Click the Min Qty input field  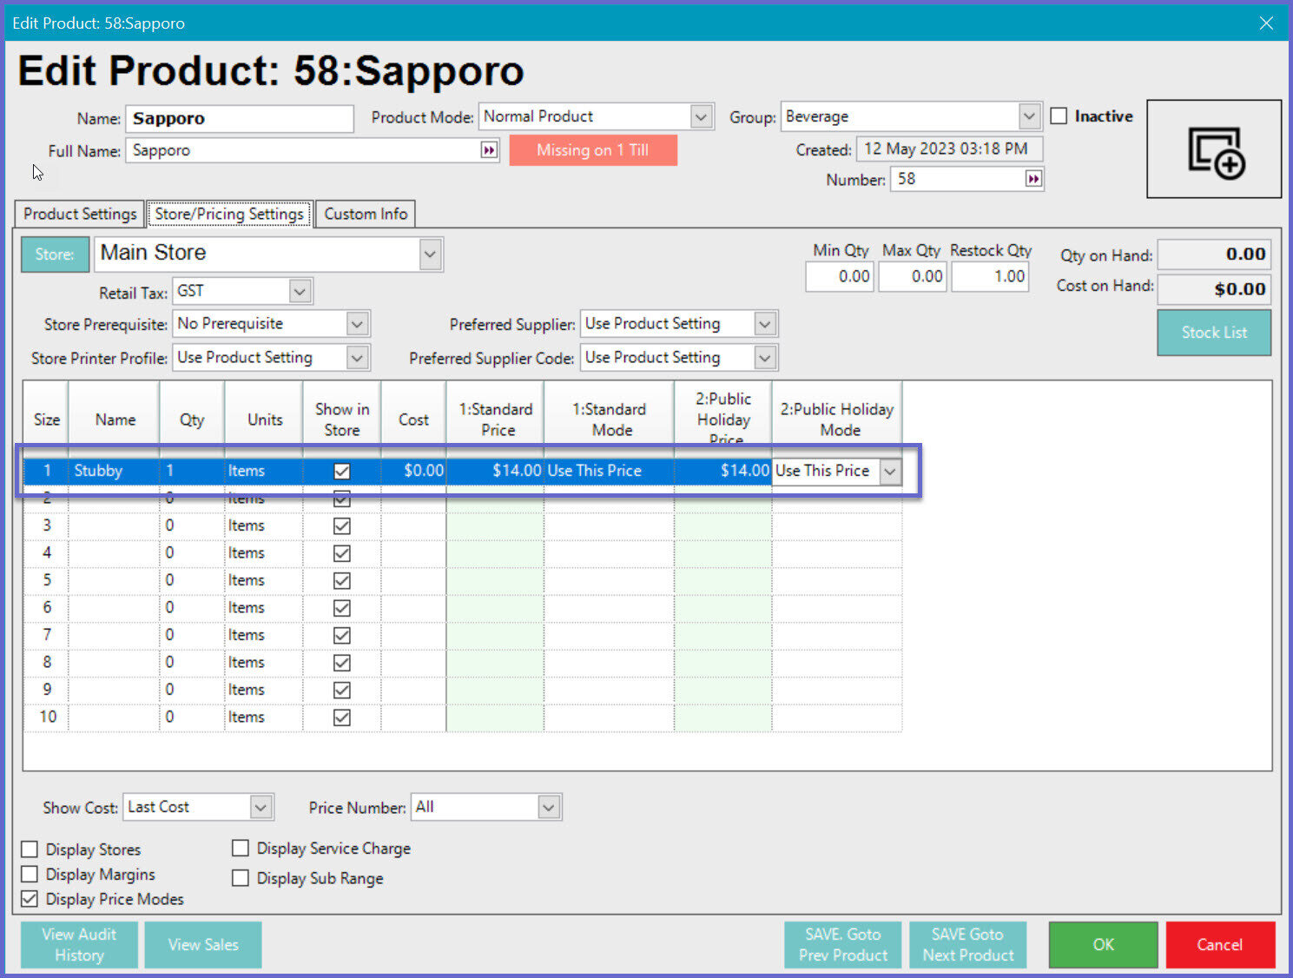839,276
